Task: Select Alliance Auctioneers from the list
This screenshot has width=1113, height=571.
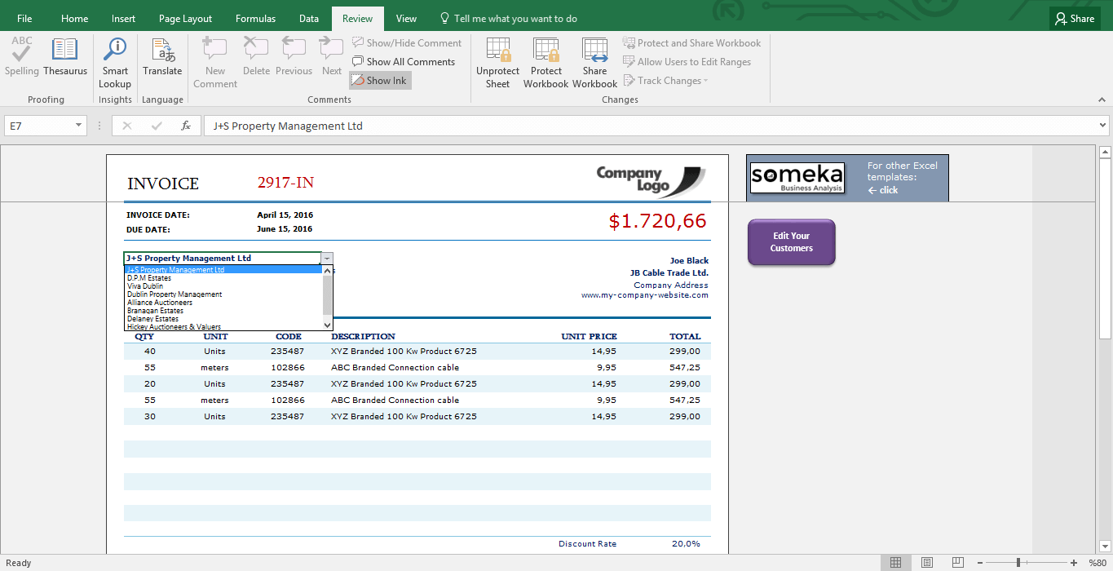Action: (160, 303)
